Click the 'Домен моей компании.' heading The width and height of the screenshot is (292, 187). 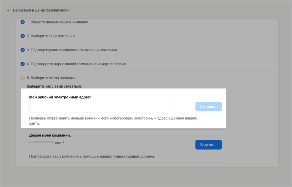[x=50, y=136]
